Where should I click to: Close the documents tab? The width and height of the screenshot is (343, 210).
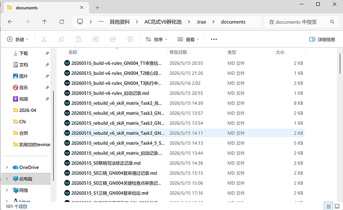(x=82, y=7)
